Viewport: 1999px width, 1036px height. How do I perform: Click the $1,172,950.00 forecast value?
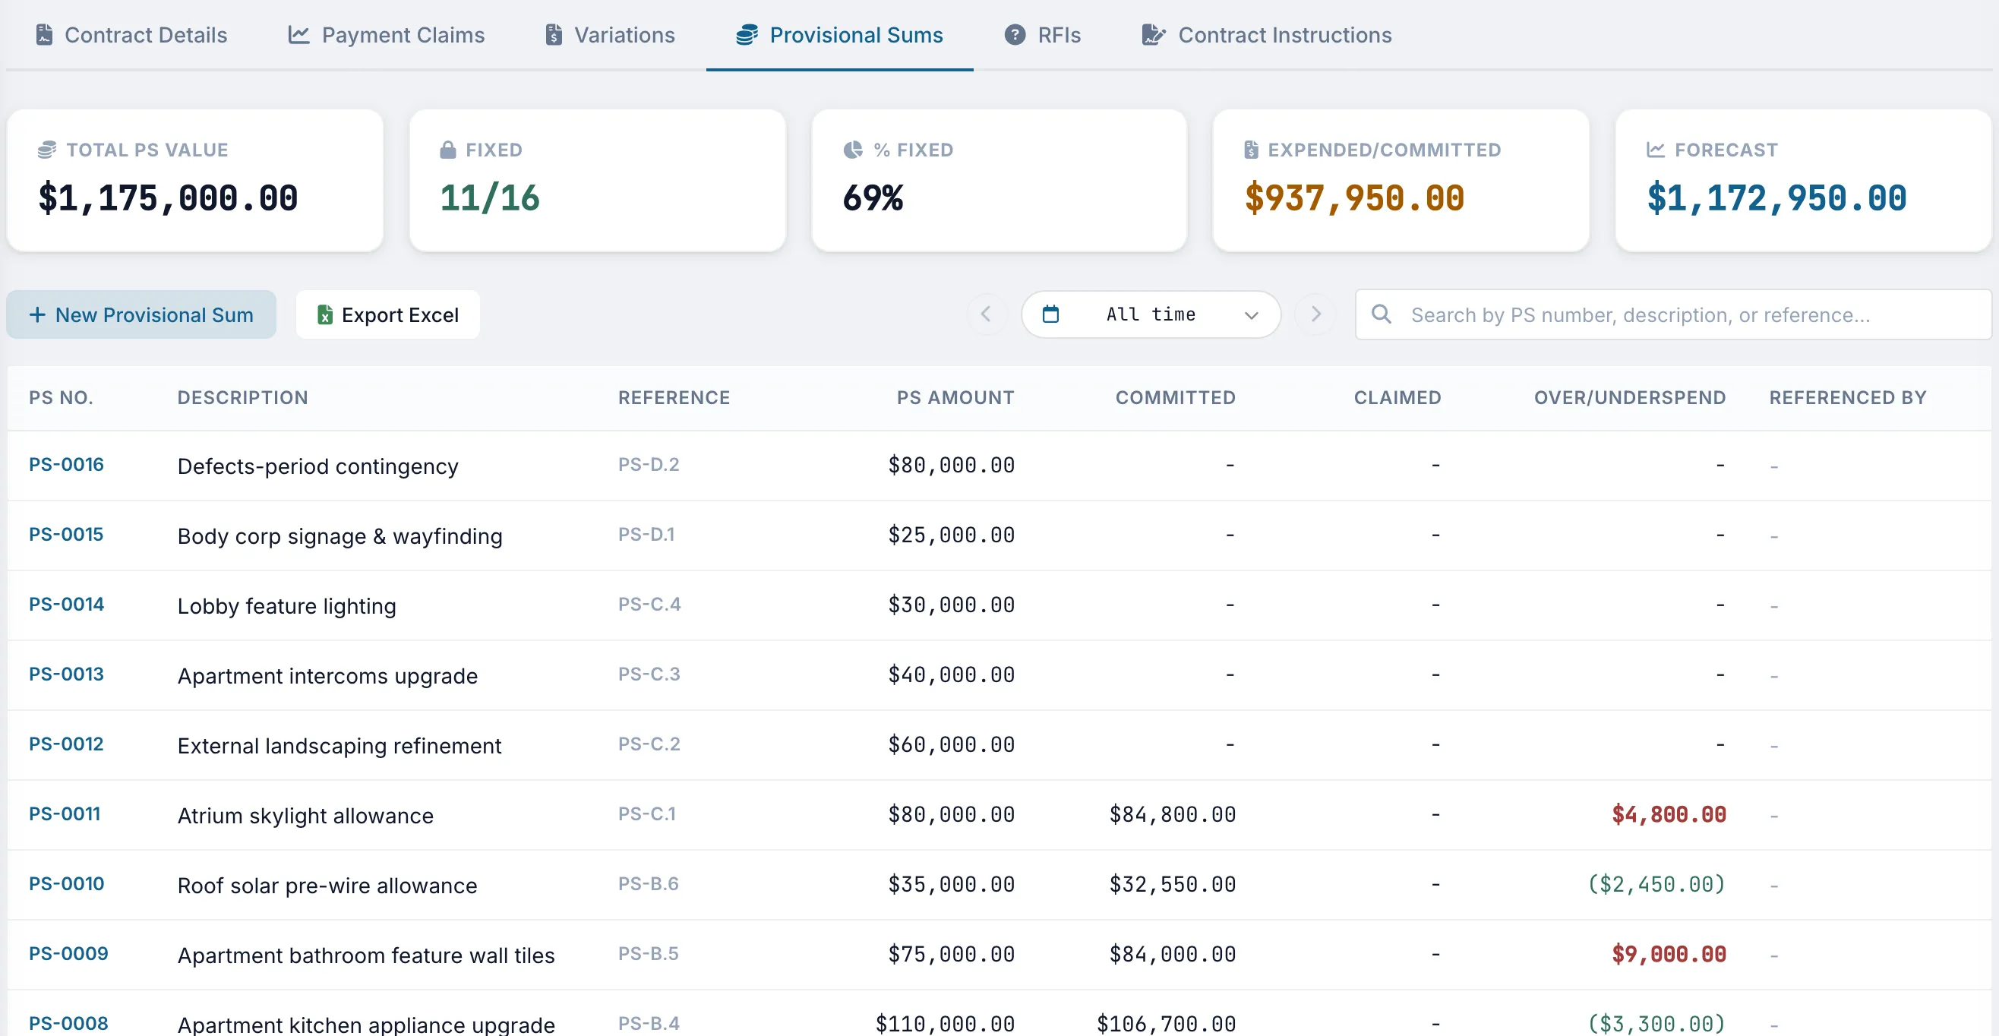[x=1777, y=198]
